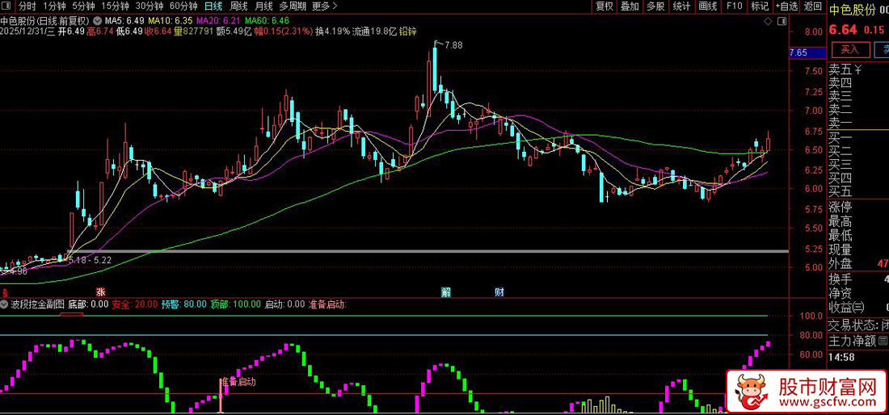Toggle the left sidebar panel icon

pos(8,6)
